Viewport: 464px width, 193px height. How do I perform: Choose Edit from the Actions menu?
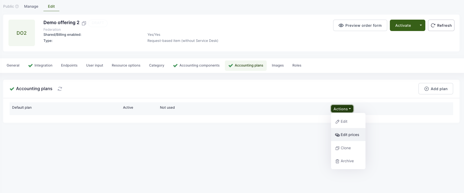pos(344,121)
